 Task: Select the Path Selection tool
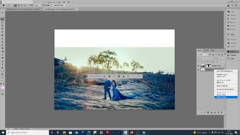(x=2, y=68)
